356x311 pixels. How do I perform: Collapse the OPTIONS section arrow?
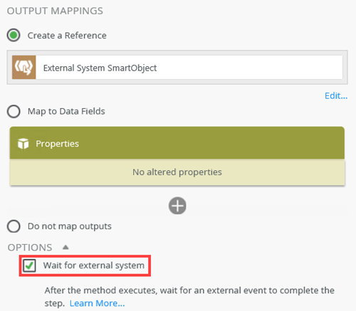click(66, 248)
